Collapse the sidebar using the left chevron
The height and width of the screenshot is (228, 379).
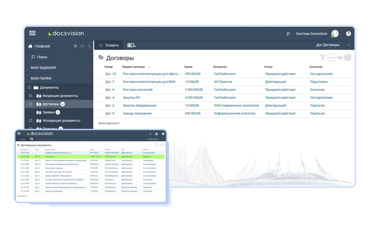(90, 46)
